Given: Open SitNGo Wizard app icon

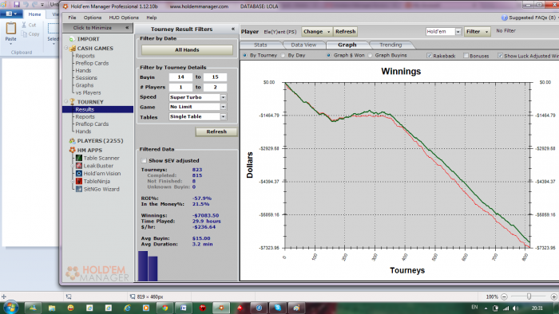Looking at the screenshot, I should tap(79, 189).
